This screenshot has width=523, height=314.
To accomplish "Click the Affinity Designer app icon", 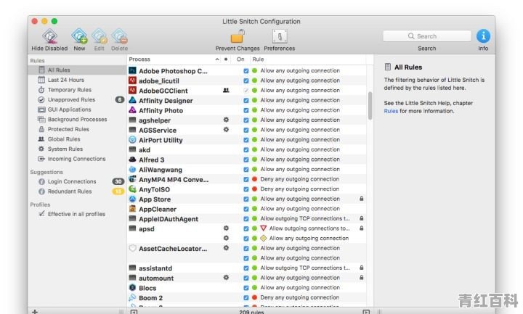I will pos(132,100).
